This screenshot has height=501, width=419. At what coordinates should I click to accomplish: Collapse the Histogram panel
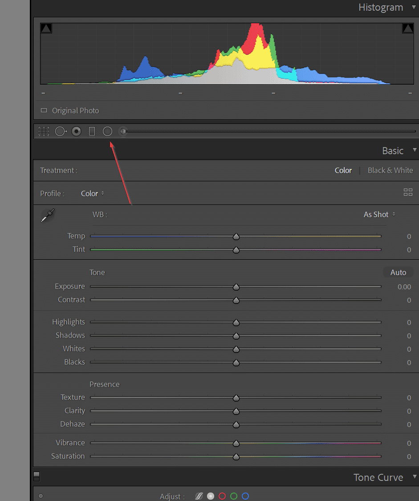(x=414, y=7)
